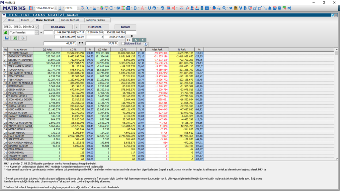Click the red A icon in toolbar
The image size is (340, 191).
click(x=142, y=8)
